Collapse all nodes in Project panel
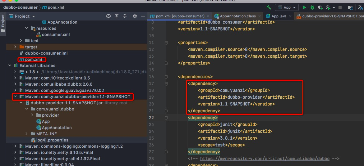This screenshot has height=166, width=364. click(125, 16)
